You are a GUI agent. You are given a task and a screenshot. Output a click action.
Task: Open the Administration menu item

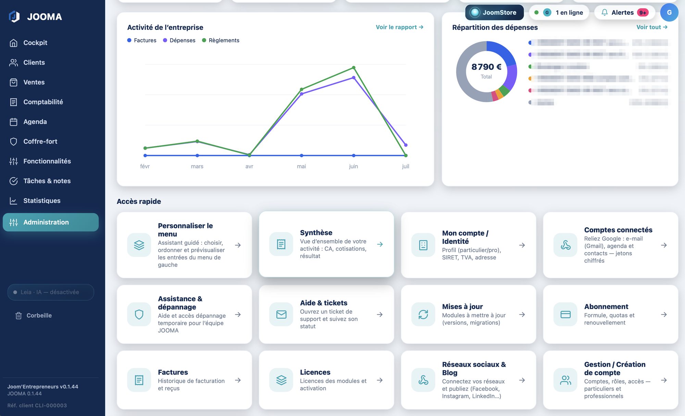(x=51, y=222)
